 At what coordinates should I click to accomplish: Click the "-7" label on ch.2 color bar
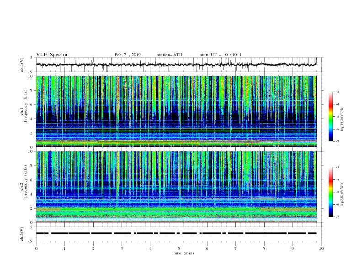click(x=337, y=217)
